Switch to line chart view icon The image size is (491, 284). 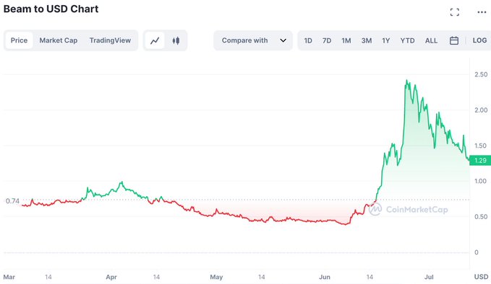click(x=155, y=40)
